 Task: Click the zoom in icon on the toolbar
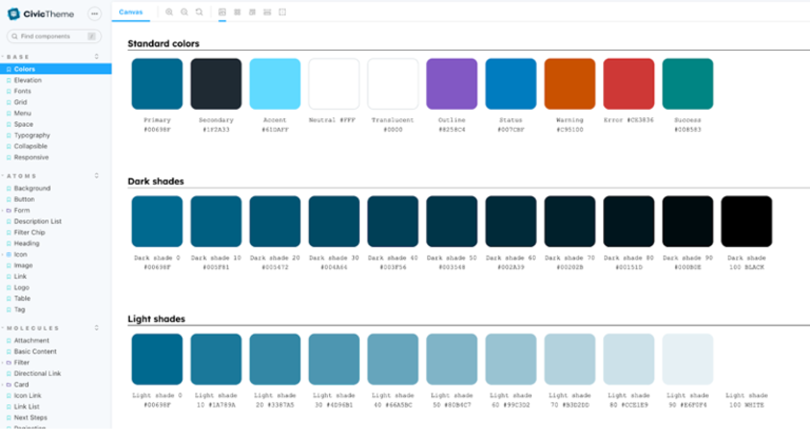(x=169, y=11)
